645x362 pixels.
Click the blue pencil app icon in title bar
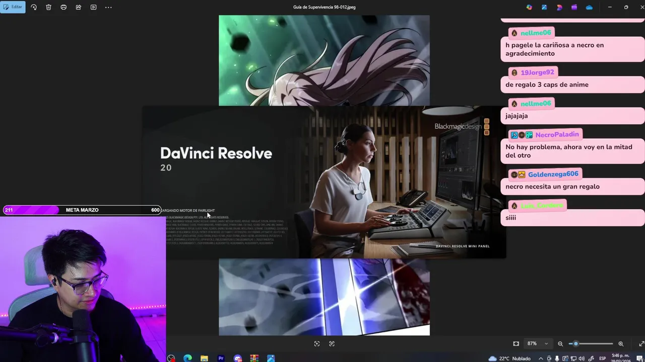click(x=544, y=7)
